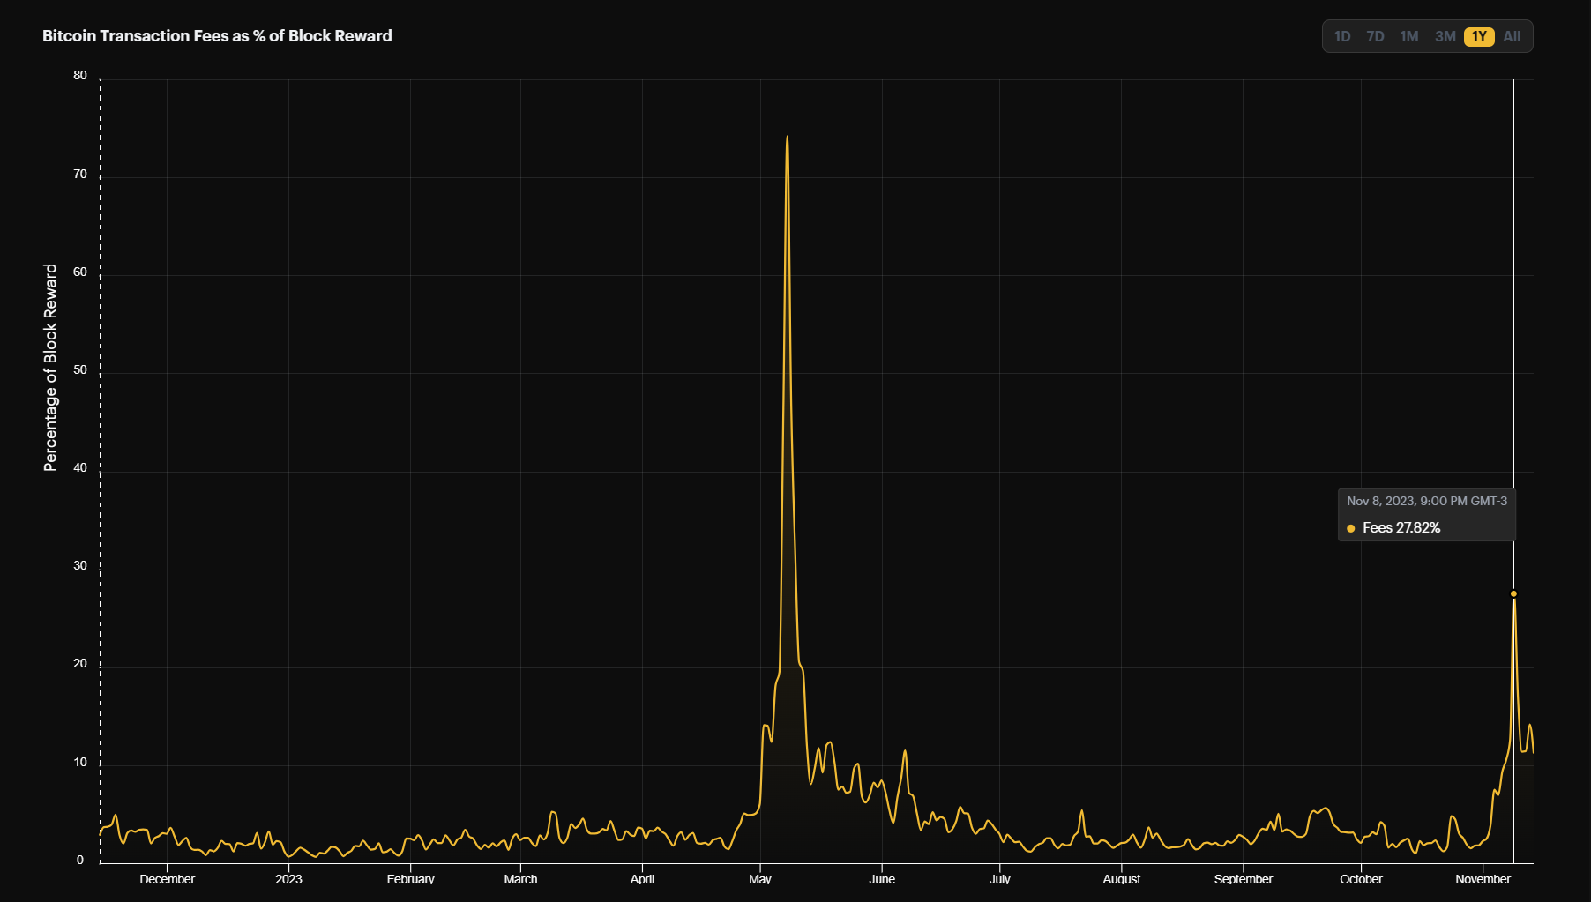Click the September x-axis label
Screen dimensions: 1591x902
click(x=1243, y=879)
